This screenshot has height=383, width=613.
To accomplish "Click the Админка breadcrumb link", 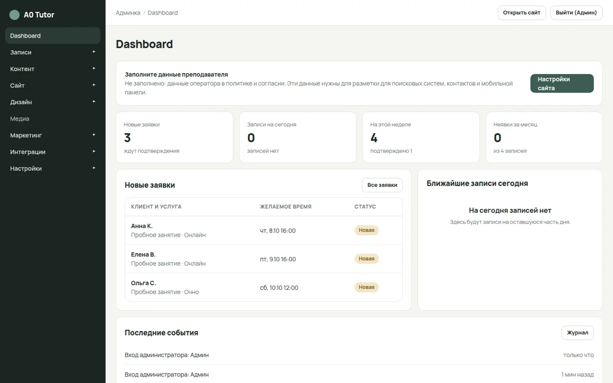I will (x=128, y=13).
